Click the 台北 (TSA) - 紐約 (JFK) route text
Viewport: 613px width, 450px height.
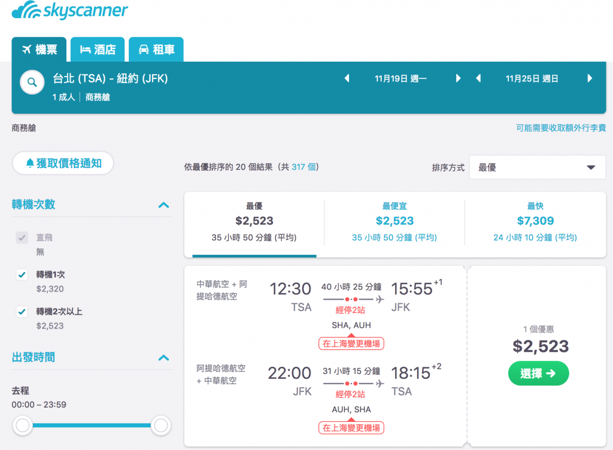point(110,78)
